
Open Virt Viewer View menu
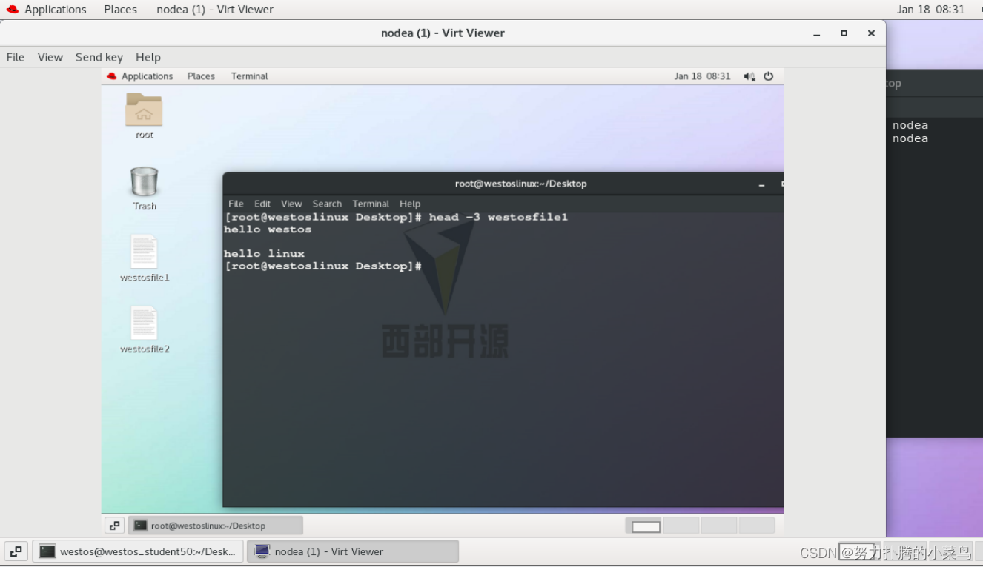[x=50, y=57]
